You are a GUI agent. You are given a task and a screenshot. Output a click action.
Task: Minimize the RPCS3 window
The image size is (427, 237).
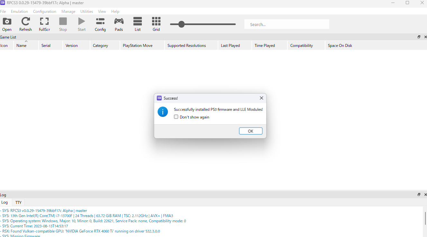pos(393,3)
